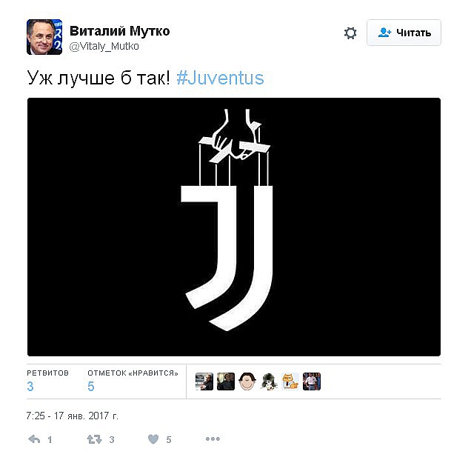Image resolution: width=471 pixels, height=460 pixels.
Task: Open the three-dots more options menu
Action: 213,439
